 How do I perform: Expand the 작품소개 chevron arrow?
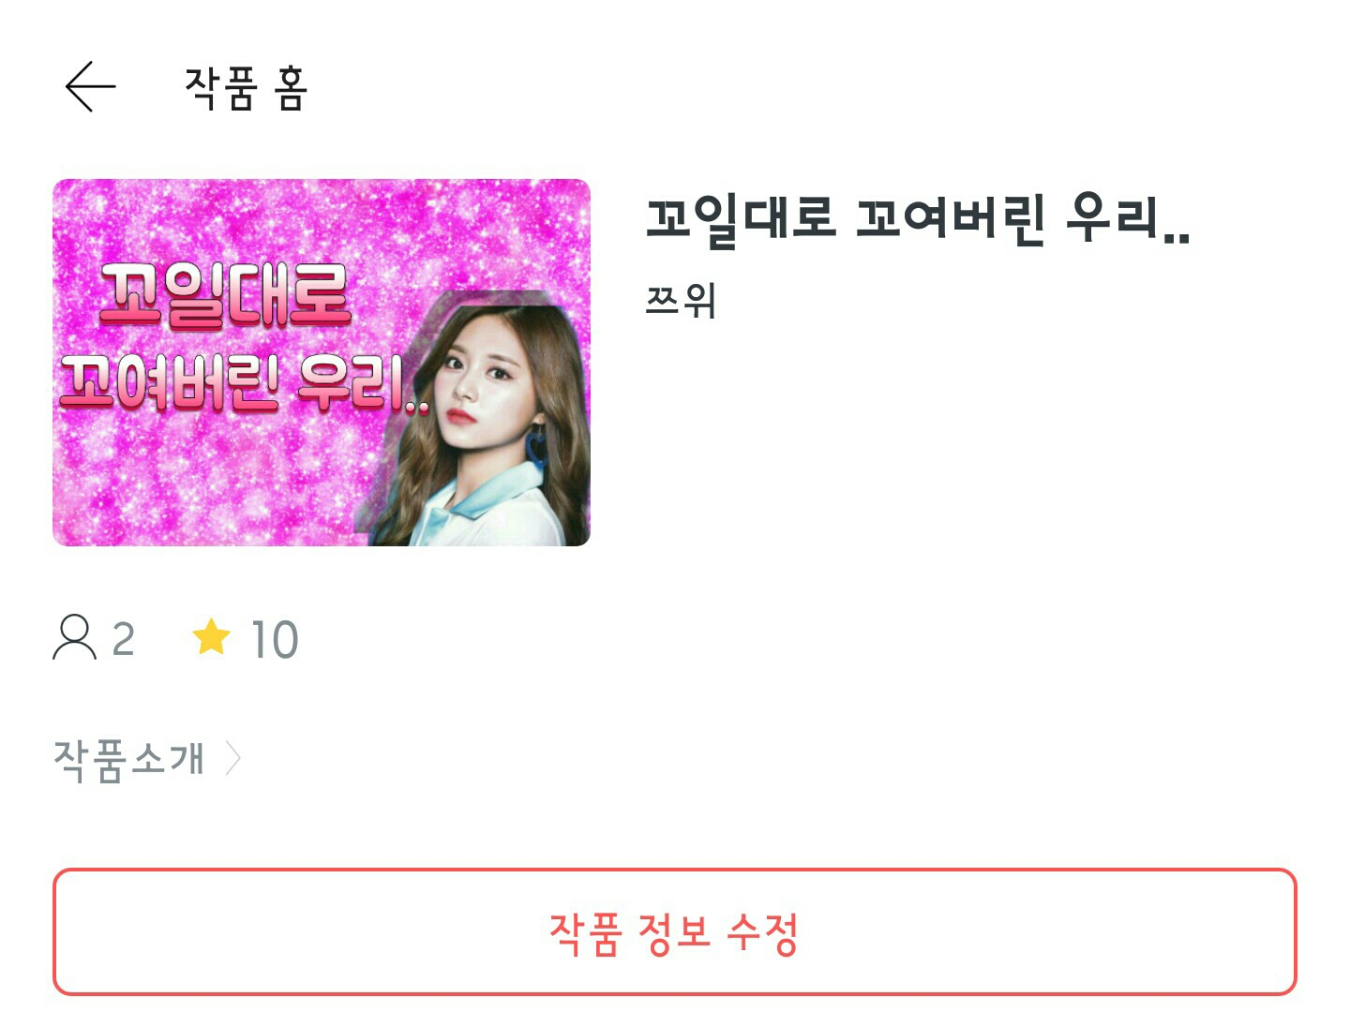232,758
